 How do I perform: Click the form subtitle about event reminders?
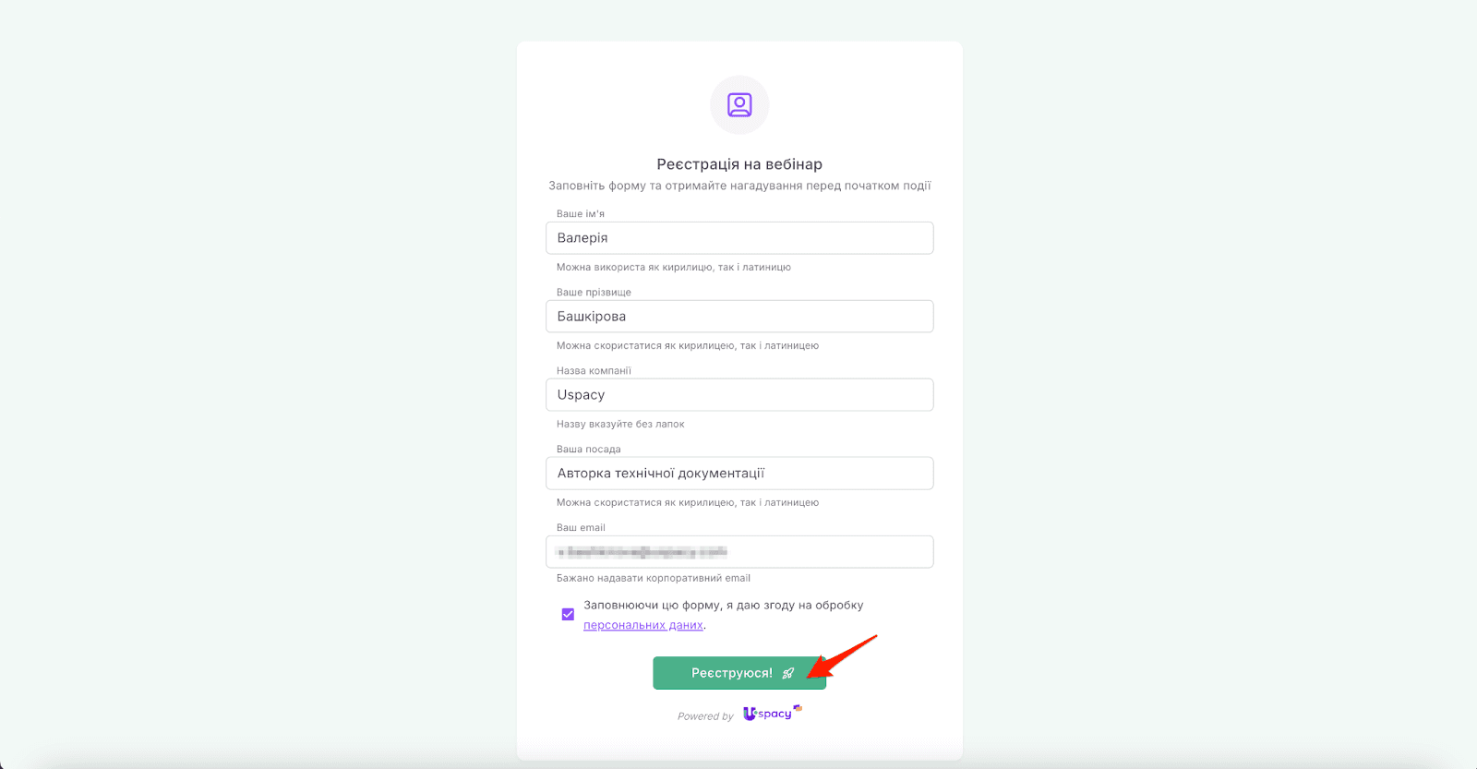click(x=739, y=186)
